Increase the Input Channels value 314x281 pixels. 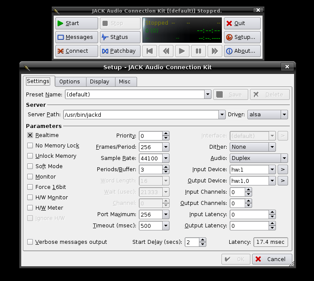tap(249, 190)
